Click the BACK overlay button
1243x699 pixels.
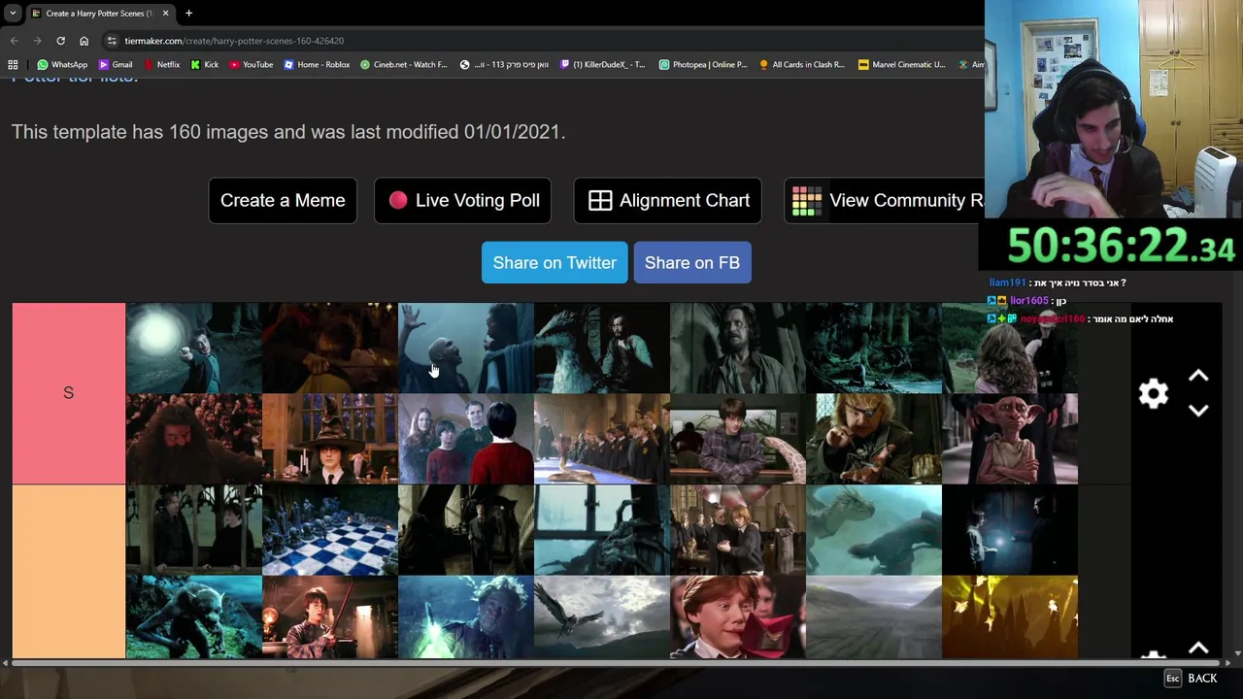pyautogui.click(x=1191, y=679)
